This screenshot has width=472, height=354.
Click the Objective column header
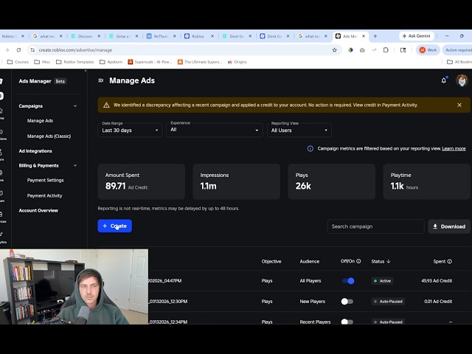271,261
